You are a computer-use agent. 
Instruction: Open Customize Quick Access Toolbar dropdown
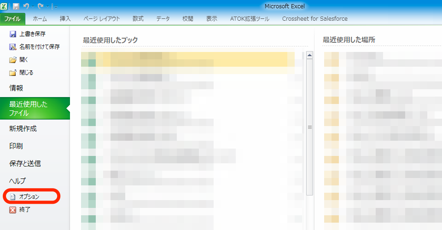55,6
